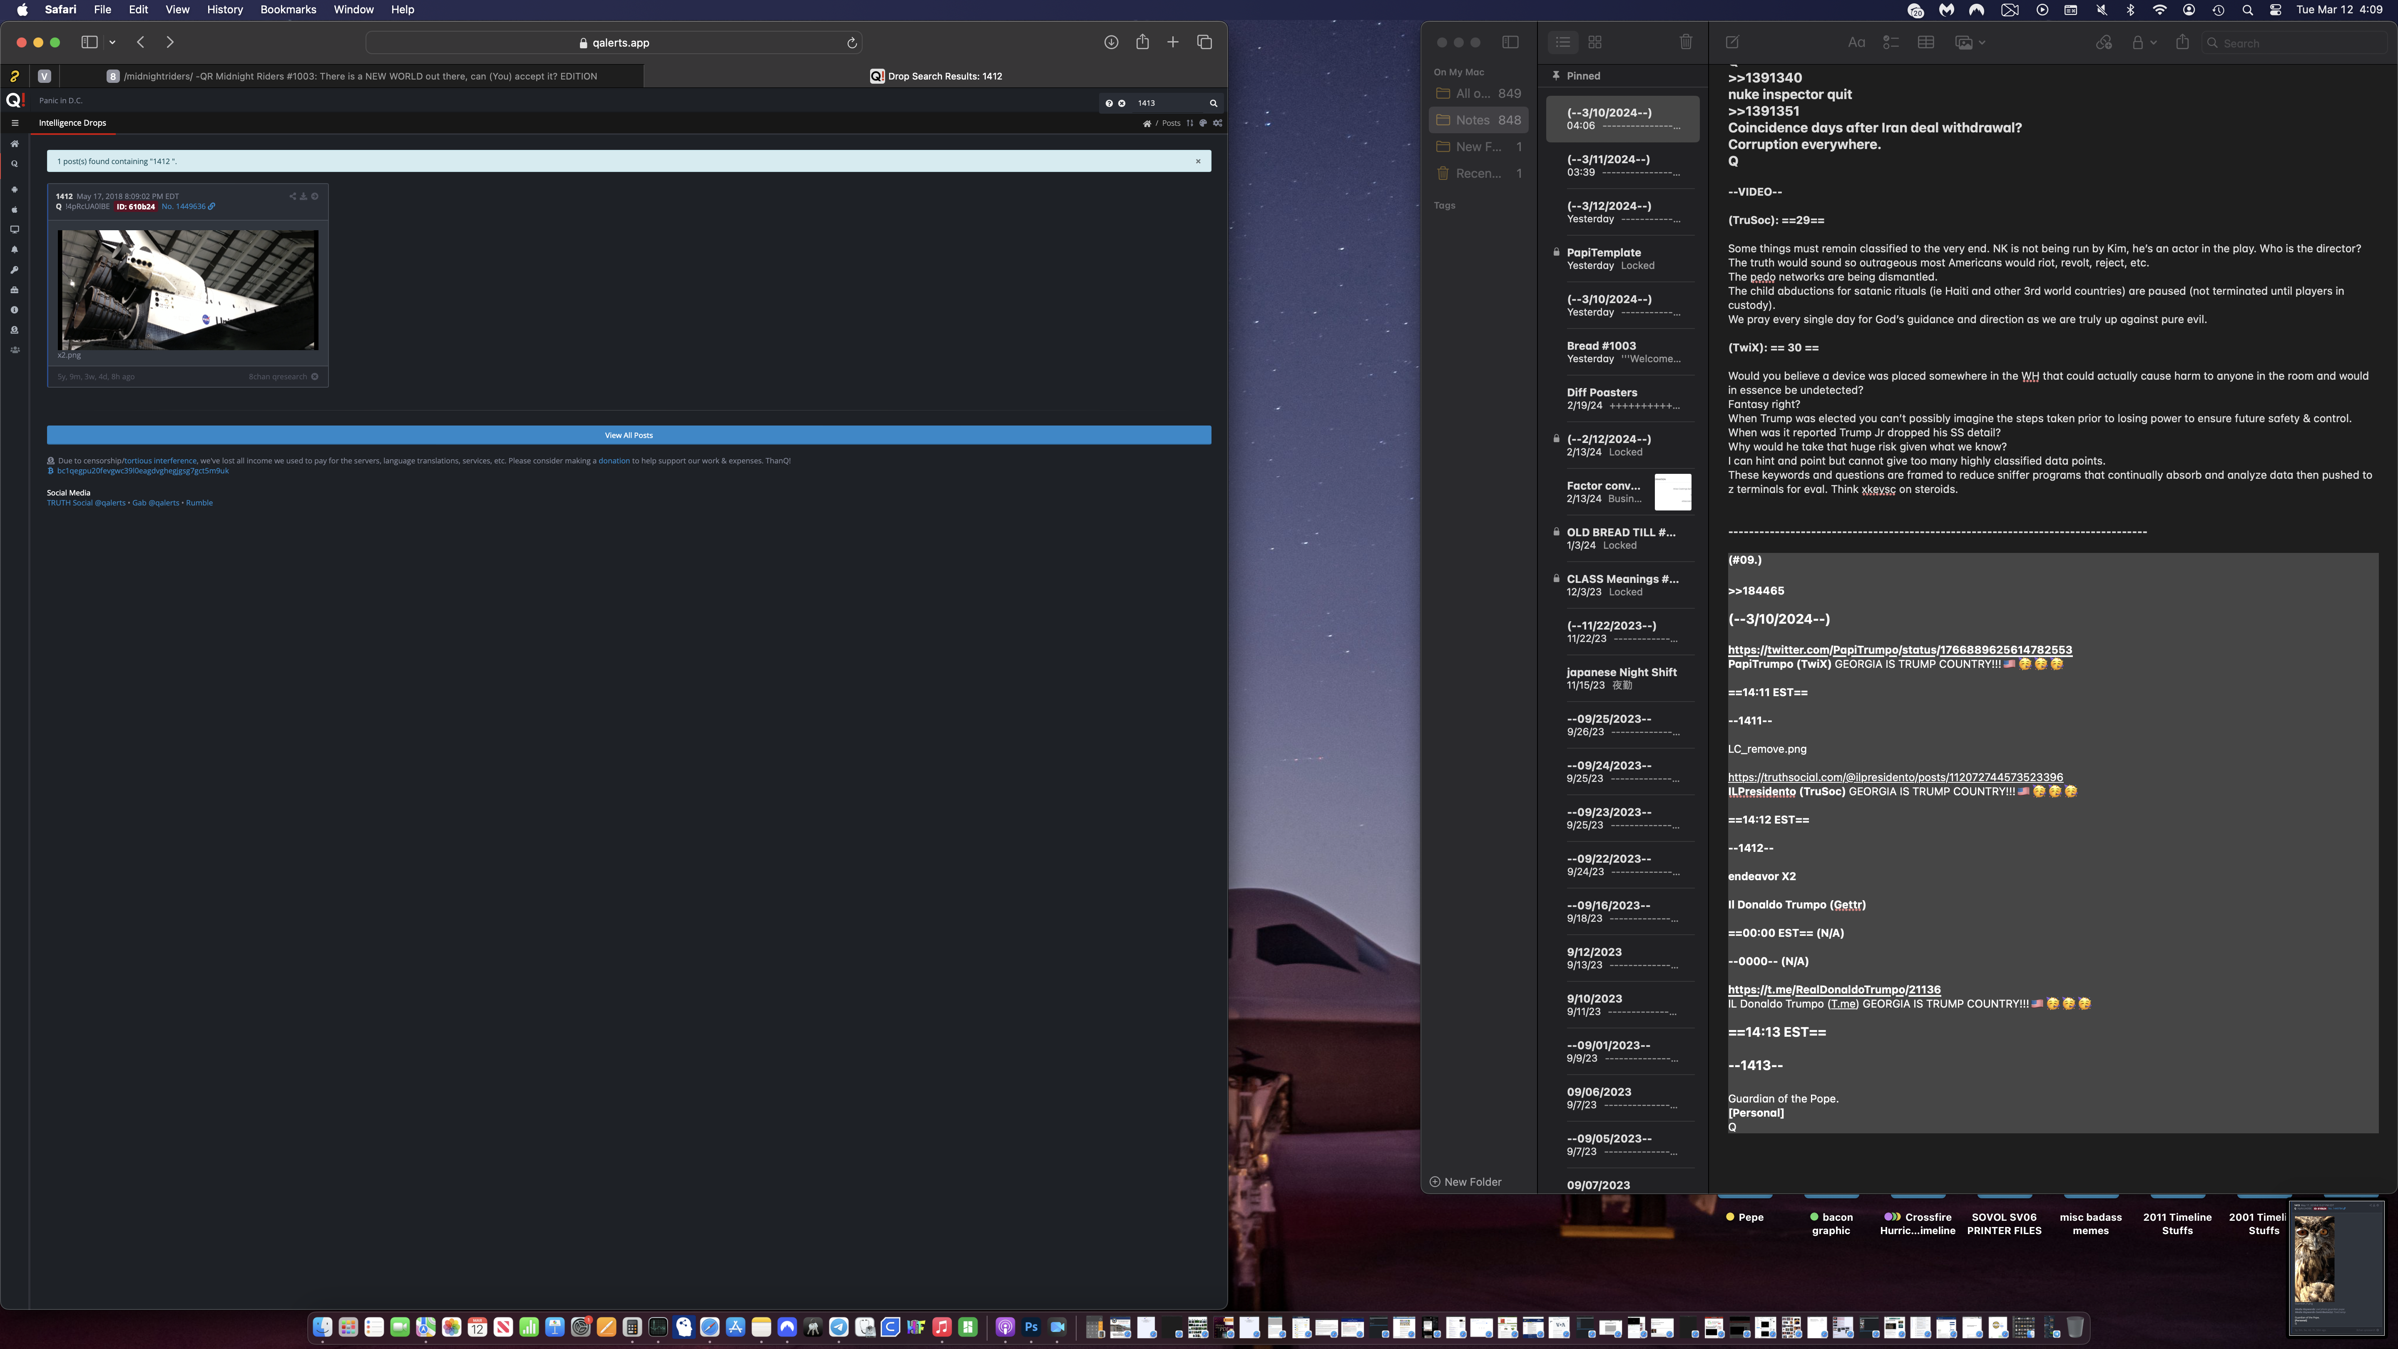The image size is (2398, 1349).
Task: Delete the selected note with trash icon
Action: click(1685, 42)
